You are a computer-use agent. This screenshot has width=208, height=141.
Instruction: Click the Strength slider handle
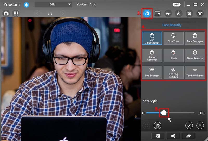click(164, 113)
